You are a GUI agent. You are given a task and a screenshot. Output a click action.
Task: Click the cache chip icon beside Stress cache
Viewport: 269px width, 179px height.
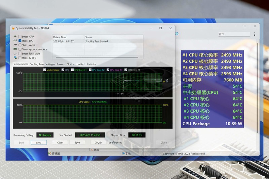[x=15, y=45]
